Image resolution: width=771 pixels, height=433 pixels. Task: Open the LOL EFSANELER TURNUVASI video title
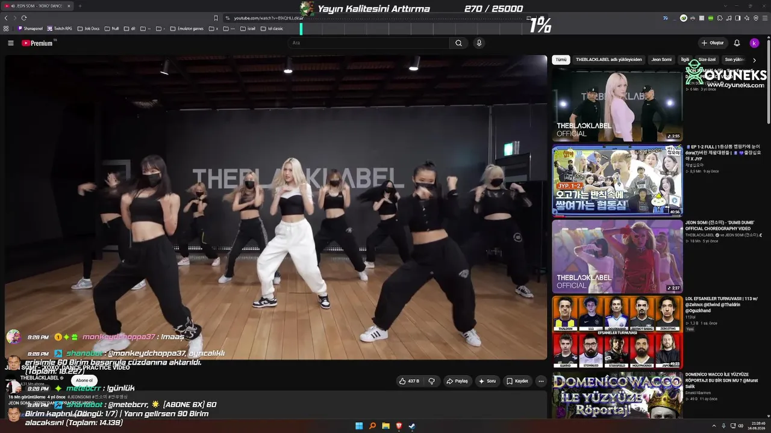point(722,304)
